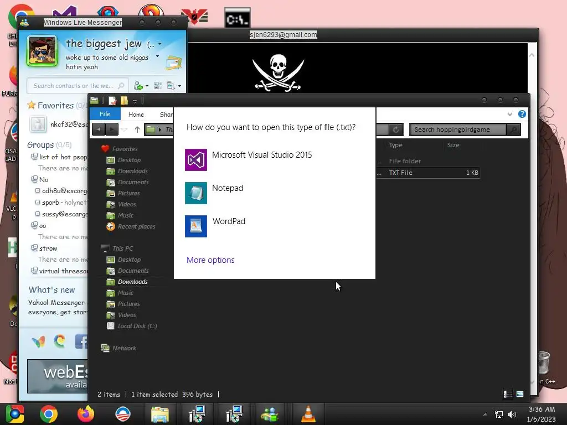
Task: Select the File folder row
Action: tap(428, 161)
